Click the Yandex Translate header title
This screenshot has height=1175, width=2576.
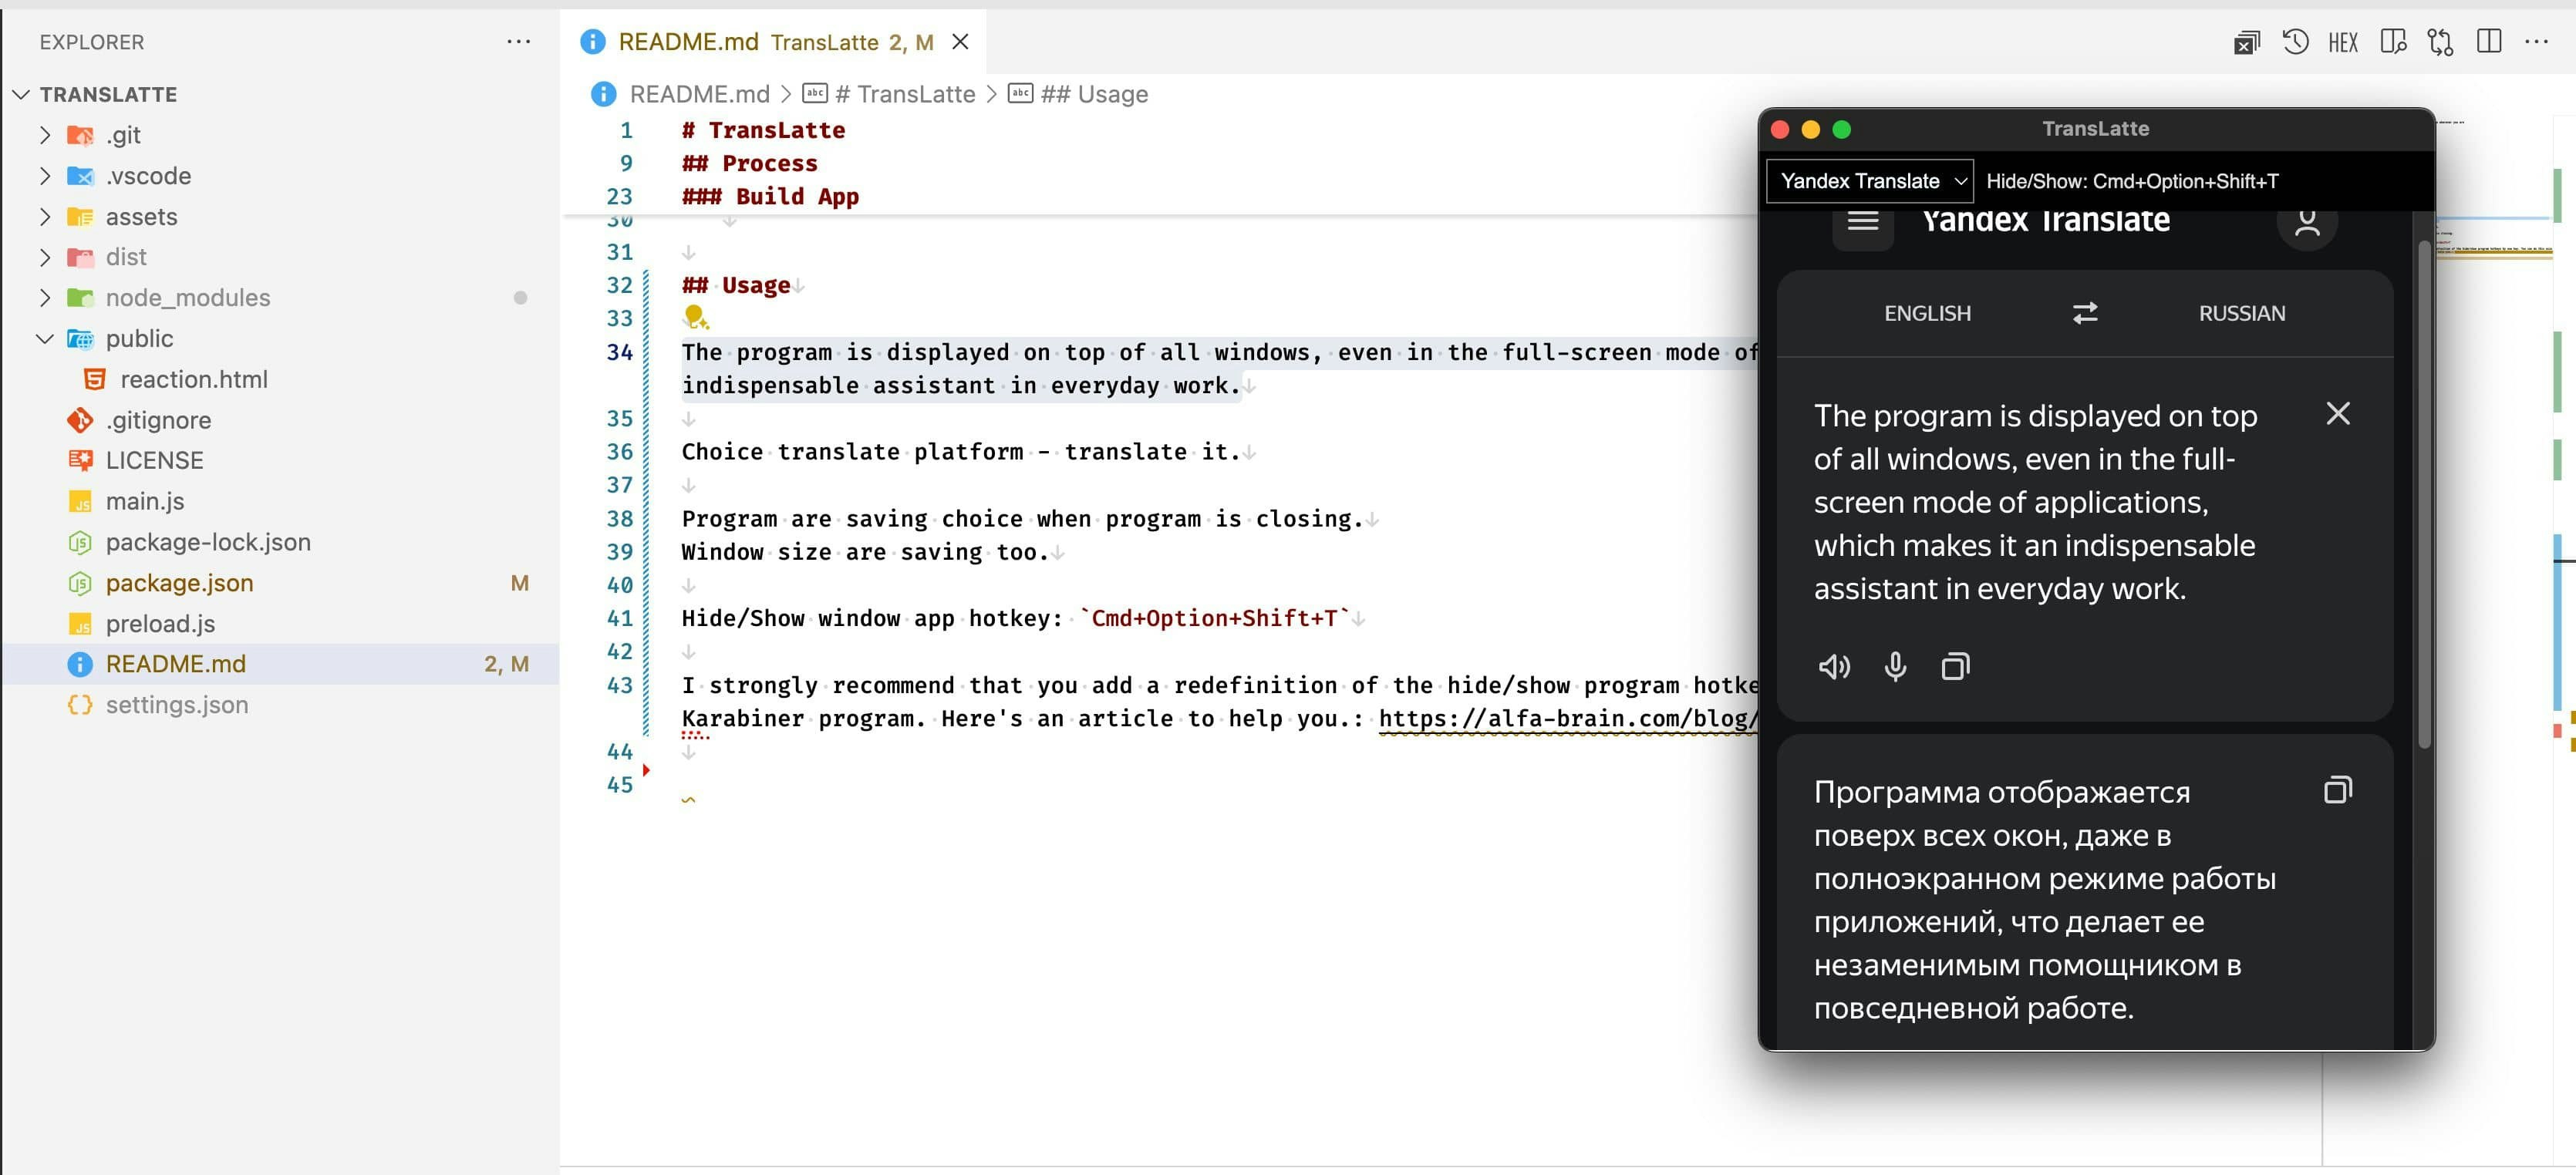2046,220
